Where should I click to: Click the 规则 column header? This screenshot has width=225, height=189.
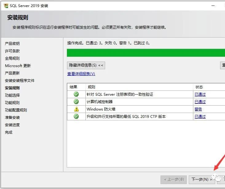(139, 87)
